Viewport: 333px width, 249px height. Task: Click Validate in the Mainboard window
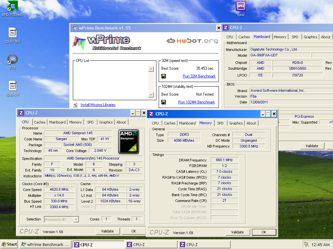pyautogui.click(x=312, y=146)
